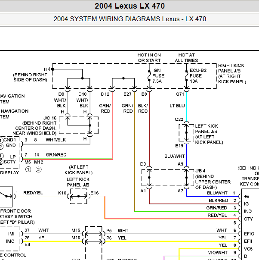
Task: Click connector label D9
Action: (x=143, y=164)
